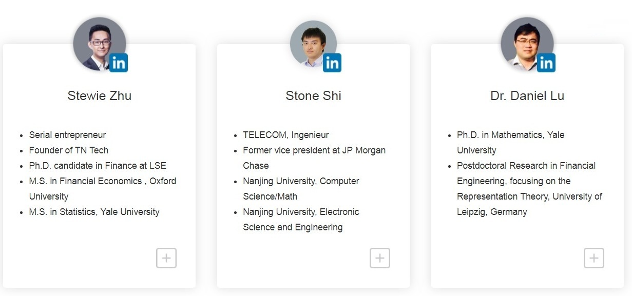Viewport: 632px width, 296px height.
Task: Click the "TELECOM, Ingenieur" bullet
Action: (285, 135)
